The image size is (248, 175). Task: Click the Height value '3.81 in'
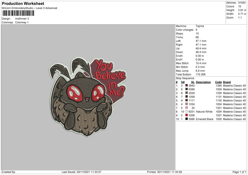click(x=242, y=10)
